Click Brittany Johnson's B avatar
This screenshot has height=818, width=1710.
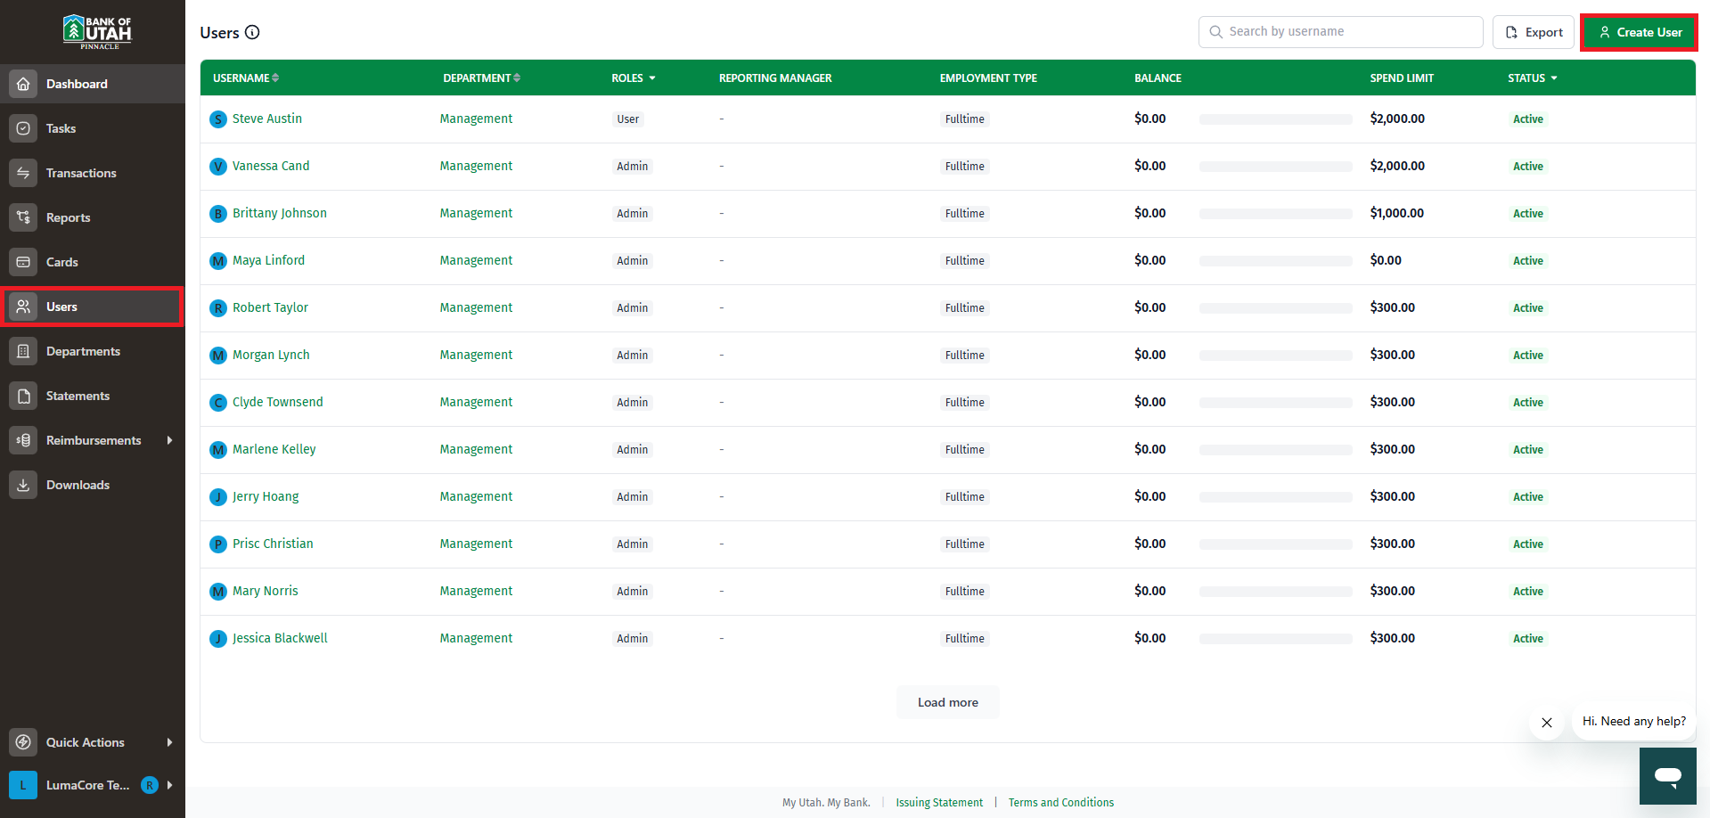pyautogui.click(x=218, y=214)
